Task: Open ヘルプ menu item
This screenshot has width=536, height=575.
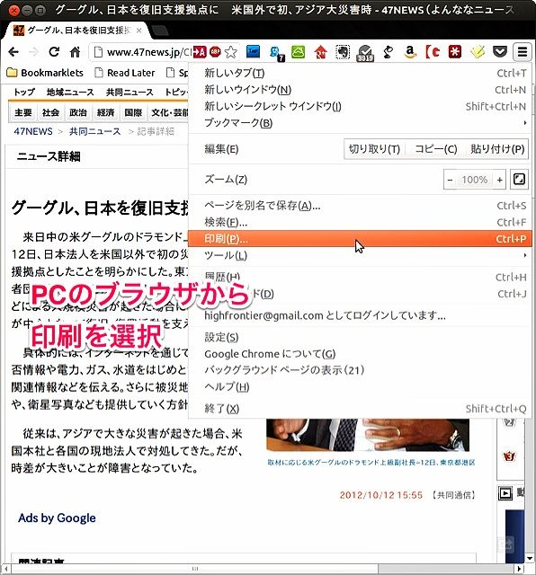Action: [x=360, y=387]
